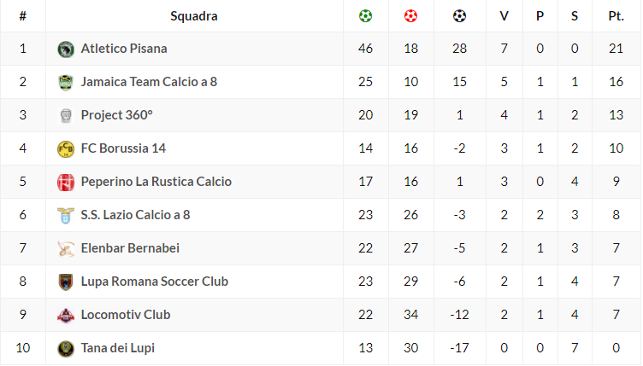Image resolution: width=643 pixels, height=366 pixels.
Task: Click the red soccer ball column header
Action: point(411,16)
